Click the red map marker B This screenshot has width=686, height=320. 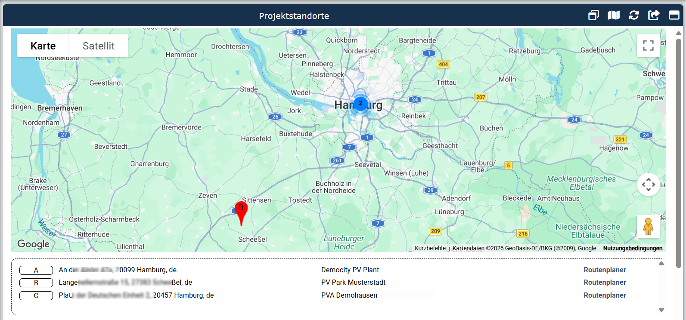coord(241,213)
